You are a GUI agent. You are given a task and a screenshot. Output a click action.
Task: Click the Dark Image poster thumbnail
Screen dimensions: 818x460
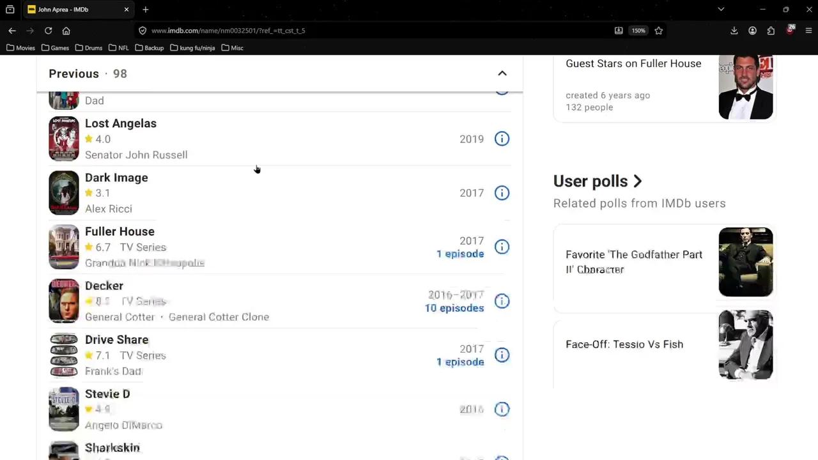pos(64,193)
